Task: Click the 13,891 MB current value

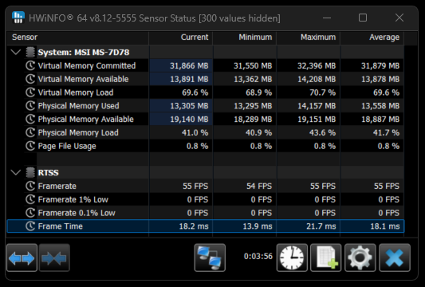Action: pos(189,79)
